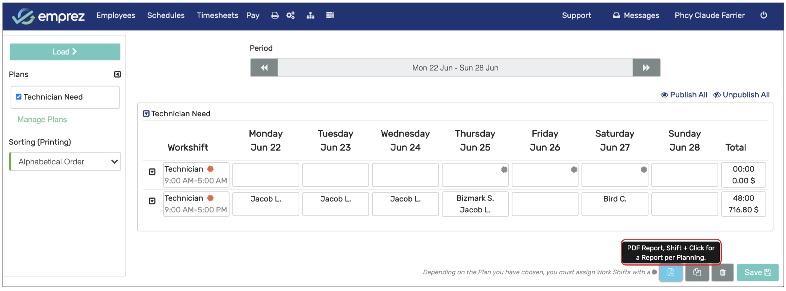Open the Sorting Alphabetical Order dropdown
This screenshot has width=786, height=291.
point(65,161)
